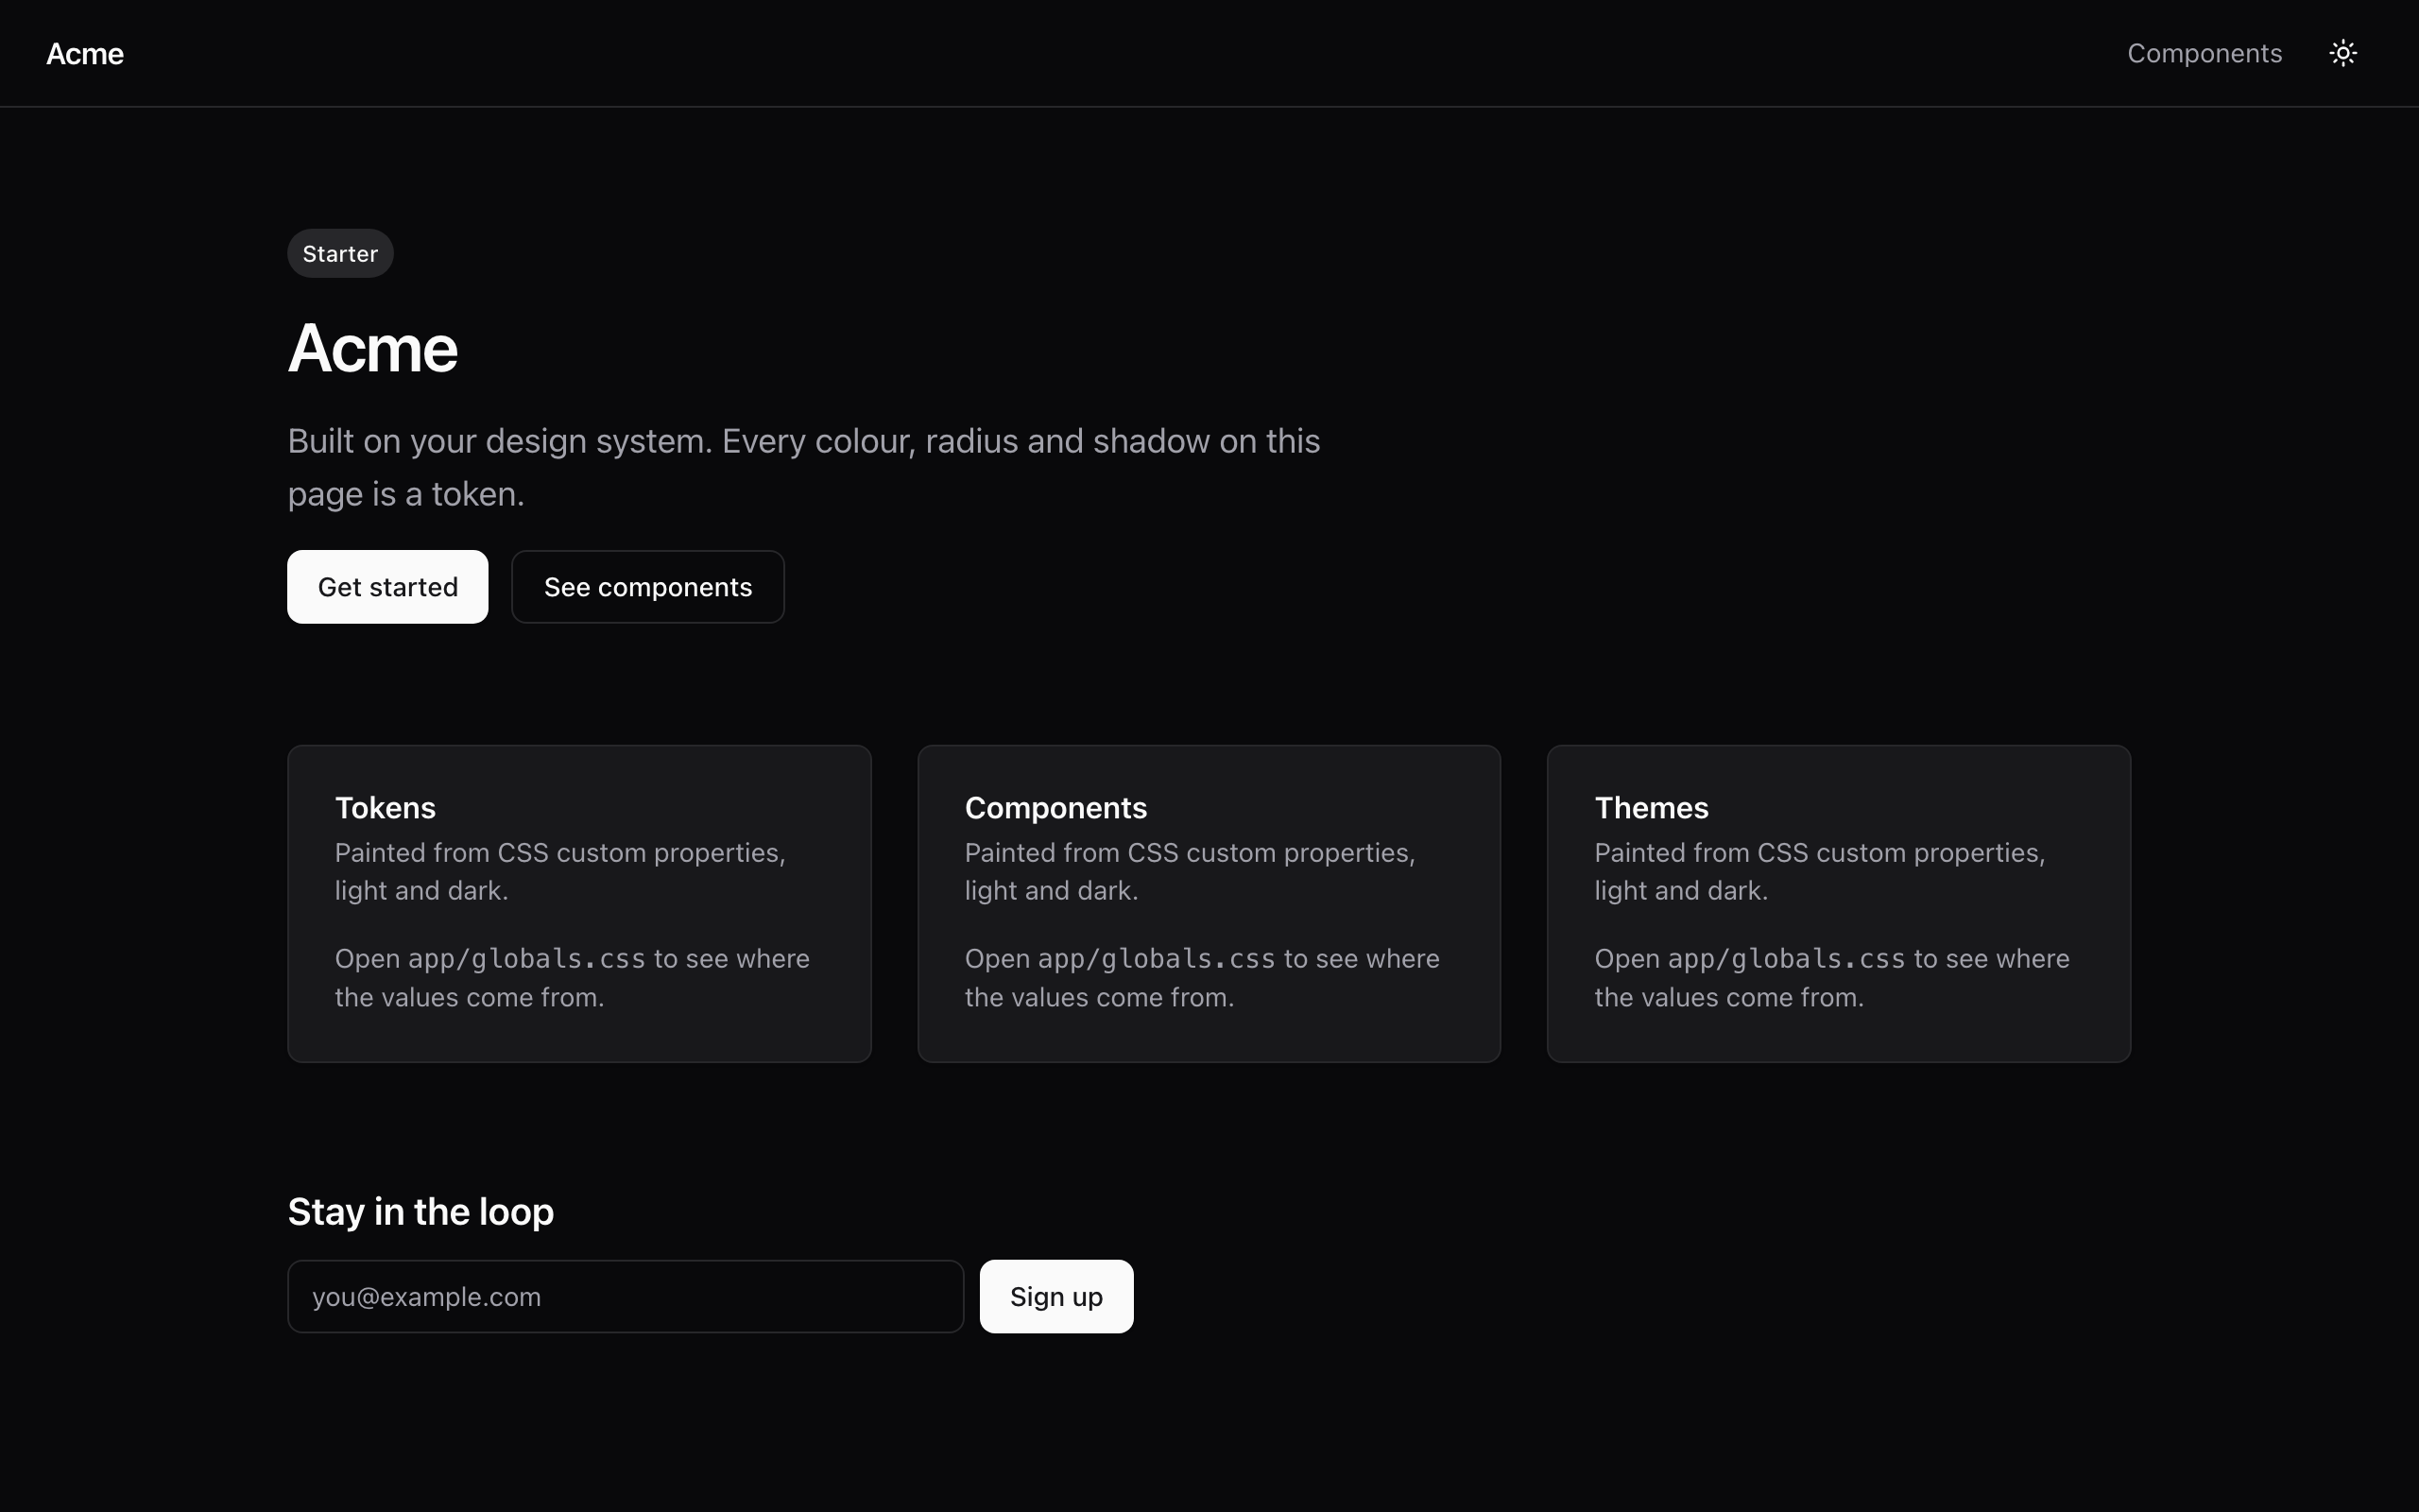2419x1512 pixels.
Task: Click app/globals.css in the Tokens card
Action: [x=526, y=958]
